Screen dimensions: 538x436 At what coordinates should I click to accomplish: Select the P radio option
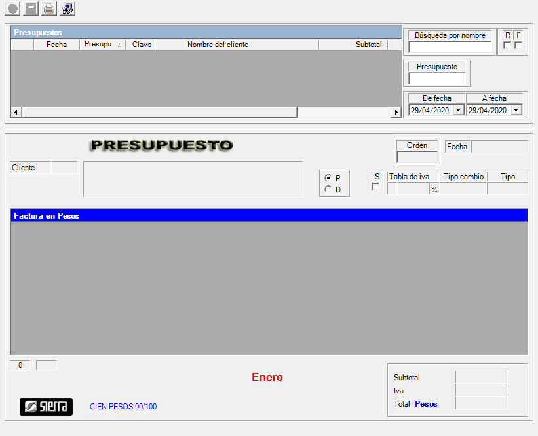328,178
